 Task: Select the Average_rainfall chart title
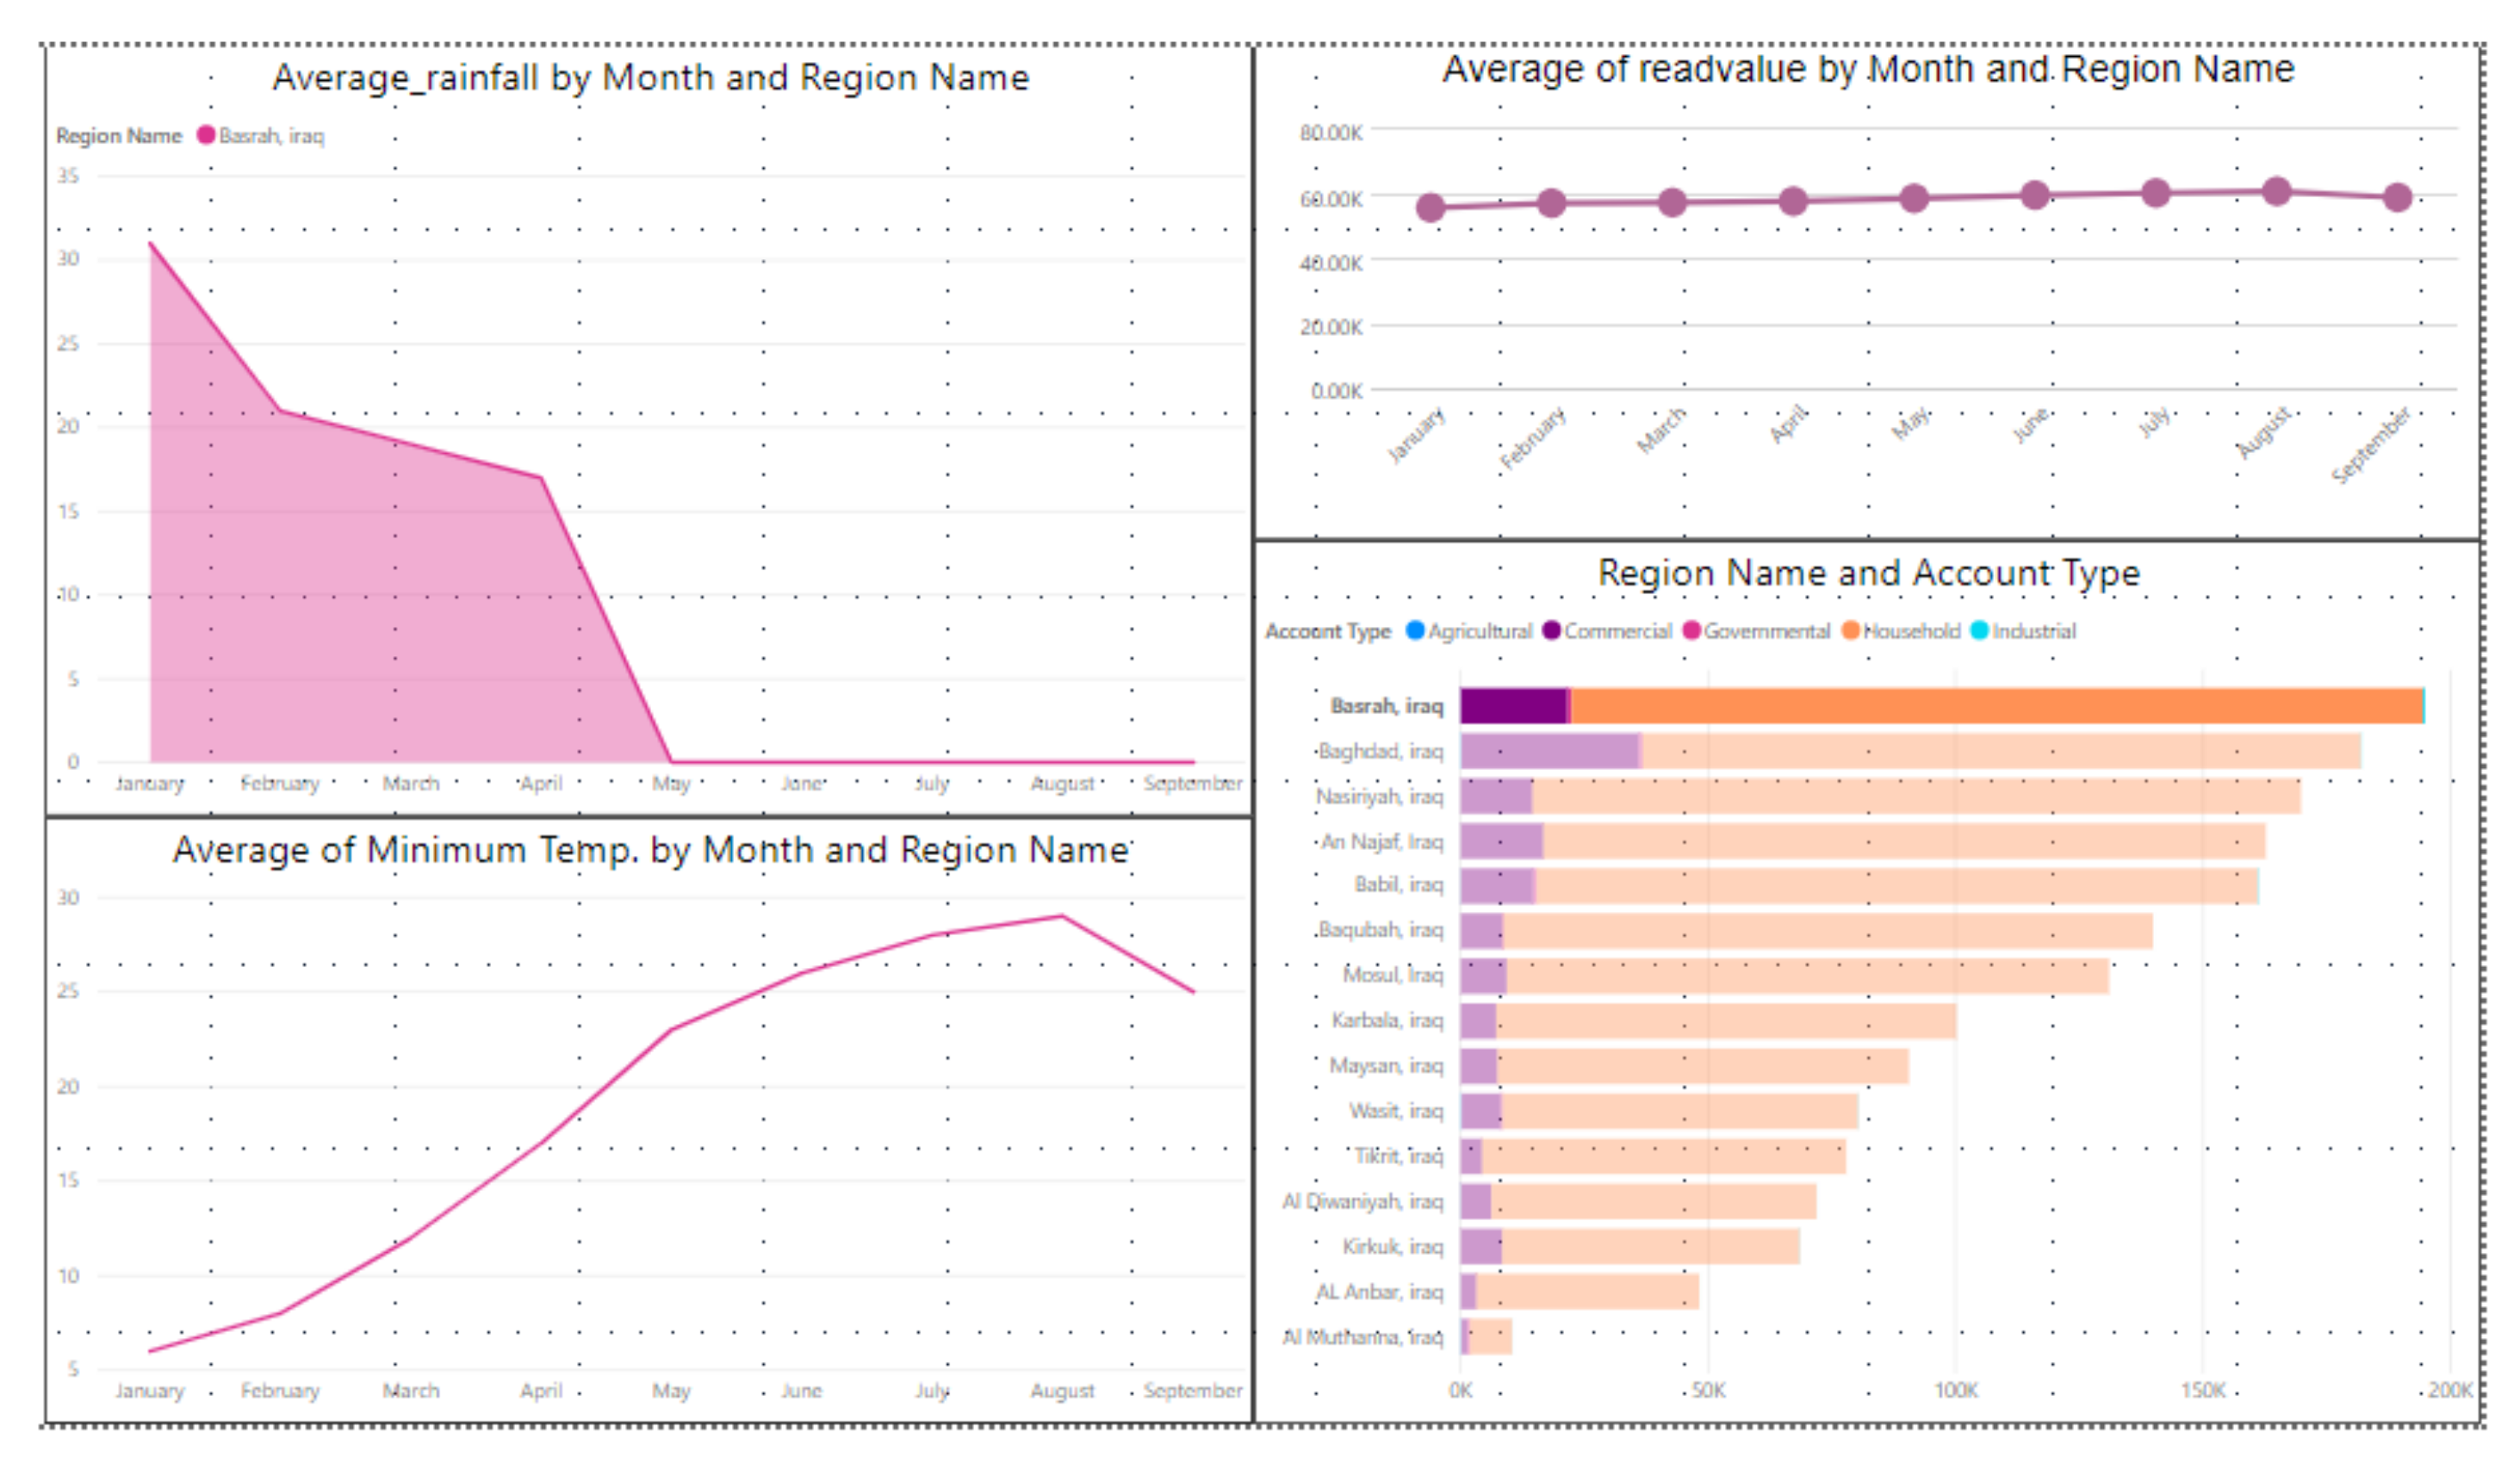(650, 78)
